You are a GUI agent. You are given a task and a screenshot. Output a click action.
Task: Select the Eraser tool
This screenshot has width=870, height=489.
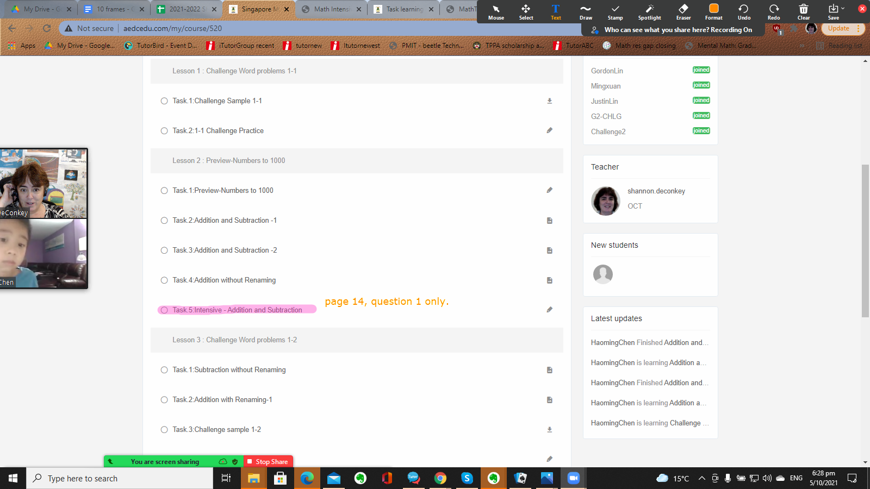pyautogui.click(x=683, y=12)
